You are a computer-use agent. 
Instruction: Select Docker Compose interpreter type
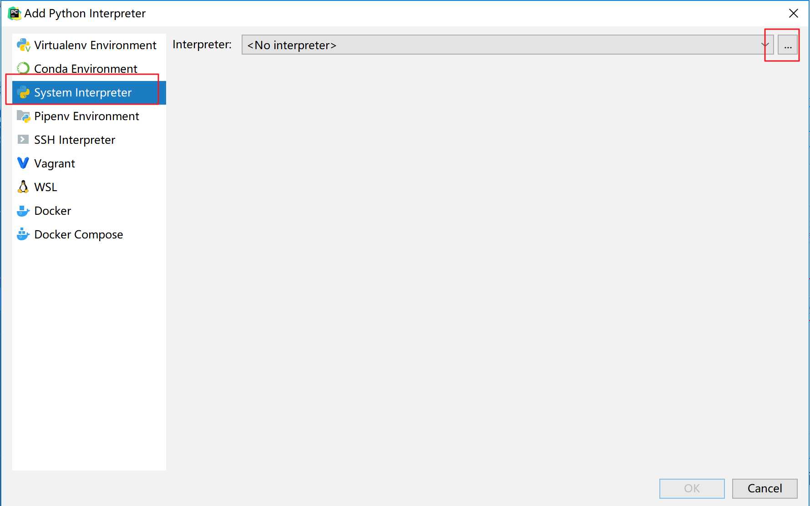89,234
